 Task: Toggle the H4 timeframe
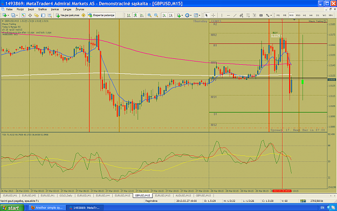tap(311, 15)
